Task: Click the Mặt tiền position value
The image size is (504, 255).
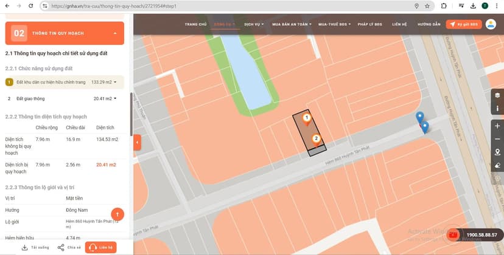Action: click(x=75, y=198)
